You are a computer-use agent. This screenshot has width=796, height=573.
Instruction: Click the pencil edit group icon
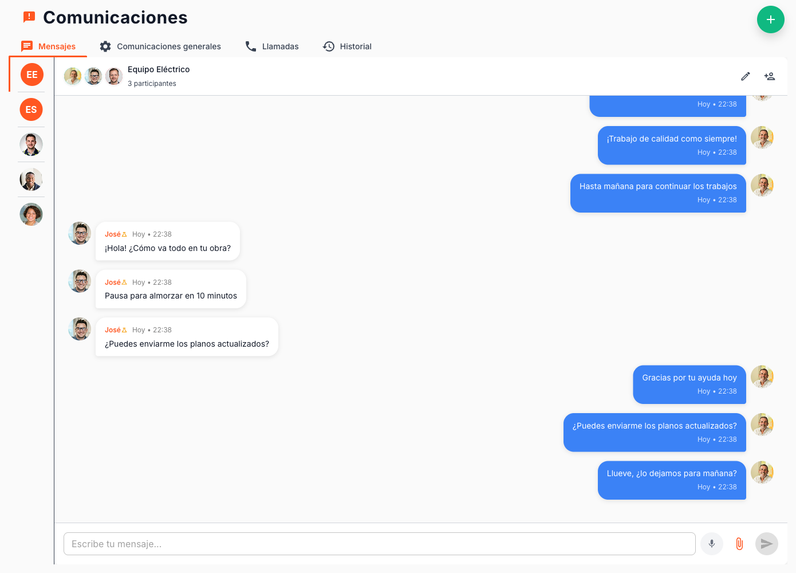745,76
